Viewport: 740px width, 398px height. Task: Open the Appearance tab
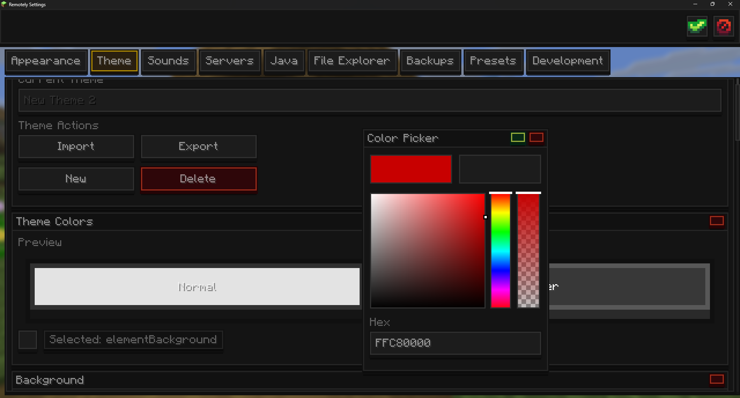46,61
